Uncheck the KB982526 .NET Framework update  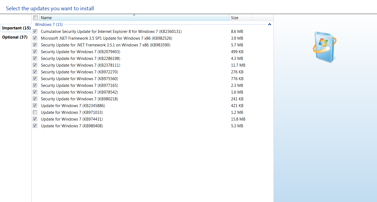(x=35, y=38)
